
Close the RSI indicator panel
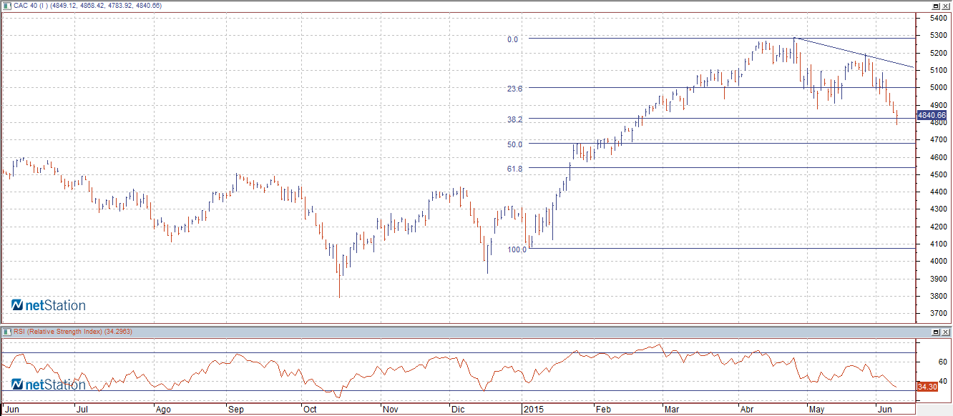click(946, 332)
